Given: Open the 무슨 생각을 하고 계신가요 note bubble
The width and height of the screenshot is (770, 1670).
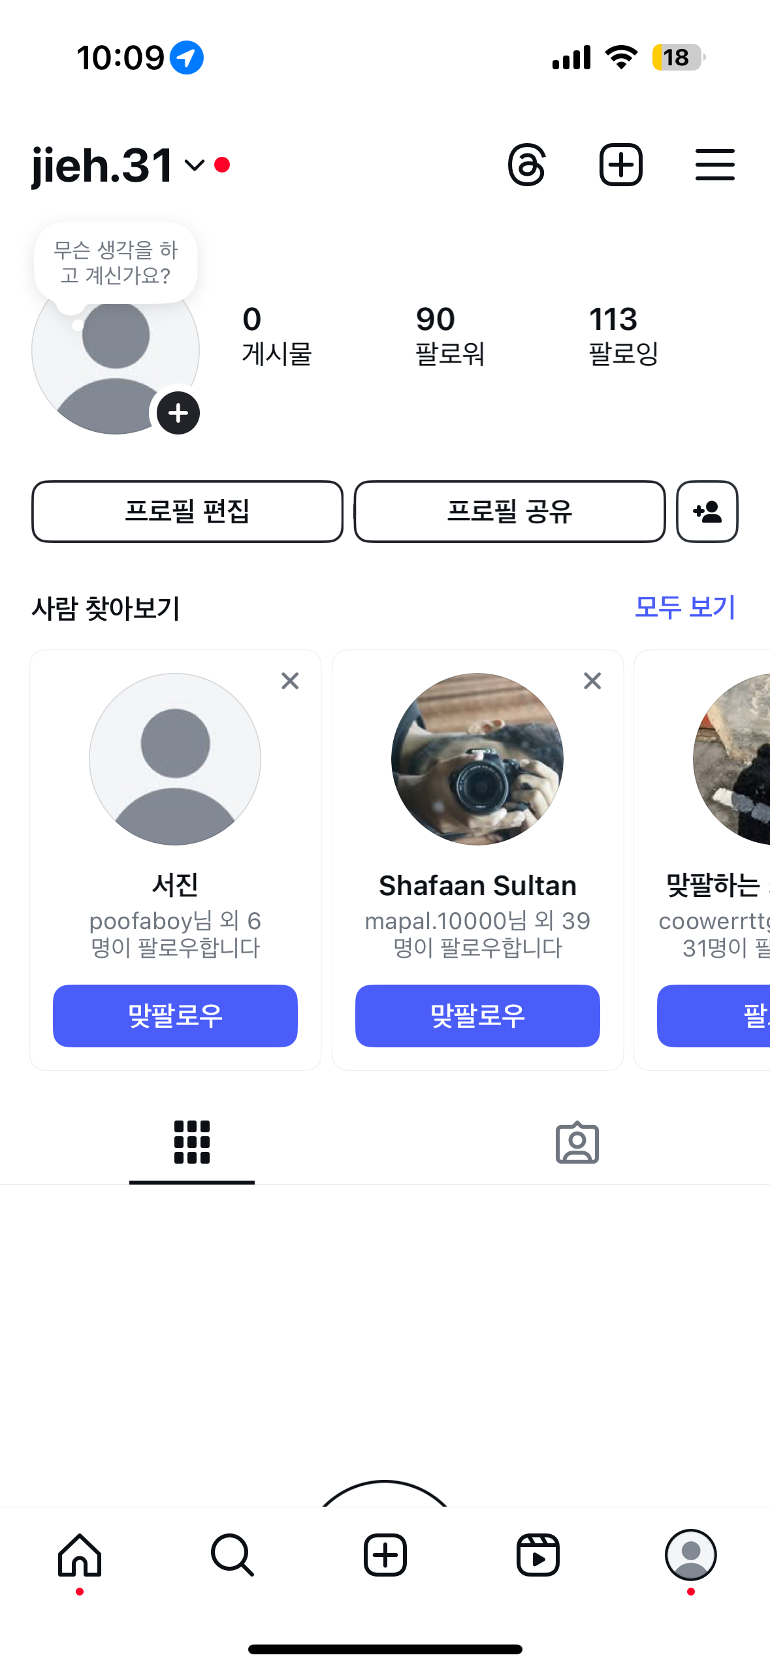Looking at the screenshot, I should click(116, 263).
